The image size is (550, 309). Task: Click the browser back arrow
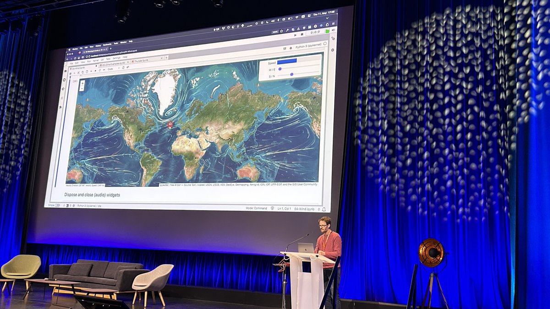point(67,59)
